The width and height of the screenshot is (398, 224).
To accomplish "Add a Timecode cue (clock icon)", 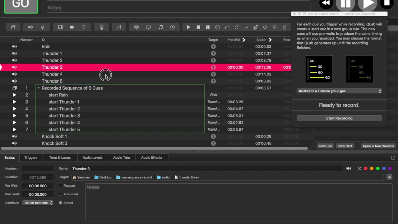I will coord(172,27).
